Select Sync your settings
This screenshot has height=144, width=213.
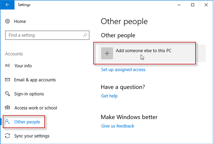pos(32,136)
